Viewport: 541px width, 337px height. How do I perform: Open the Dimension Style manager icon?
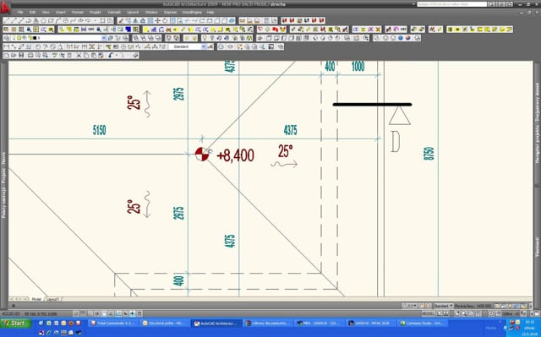(210, 46)
